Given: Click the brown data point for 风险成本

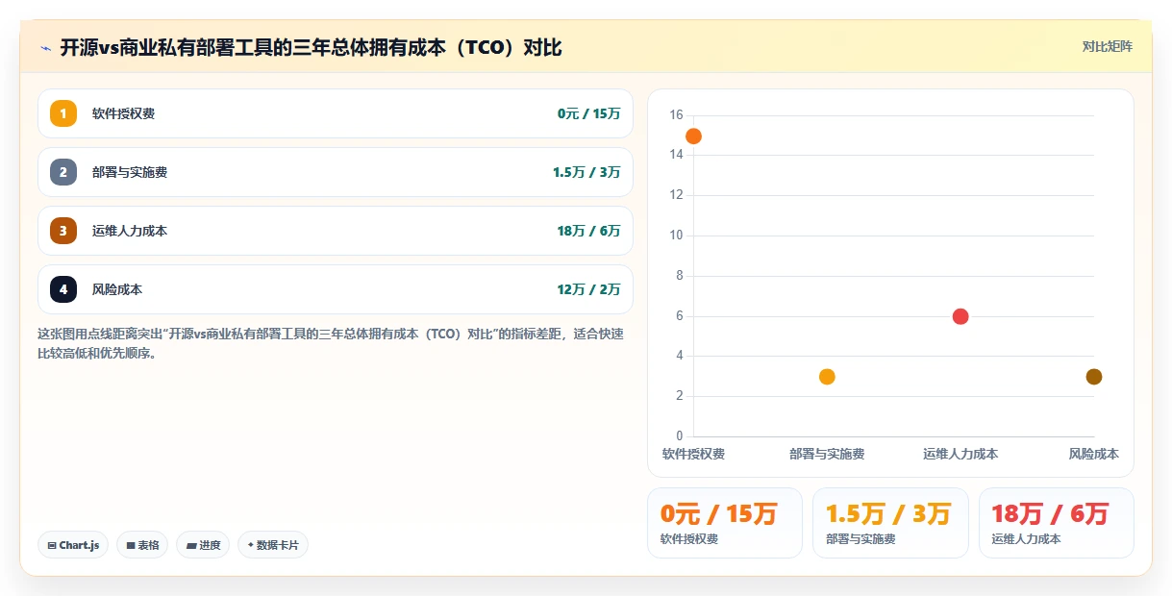Looking at the screenshot, I should pos(1093,377).
